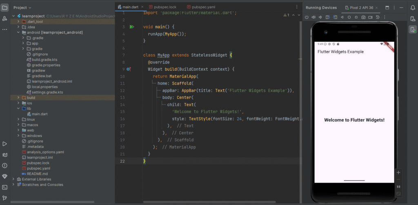Take an emulator screenshot with camera icon
Viewport: 418px width, 205px height.
point(363,17)
